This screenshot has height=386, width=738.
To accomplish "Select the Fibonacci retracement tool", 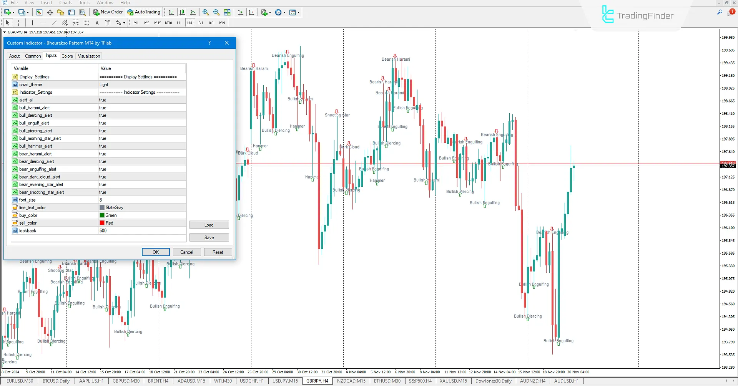I will click(x=75, y=23).
